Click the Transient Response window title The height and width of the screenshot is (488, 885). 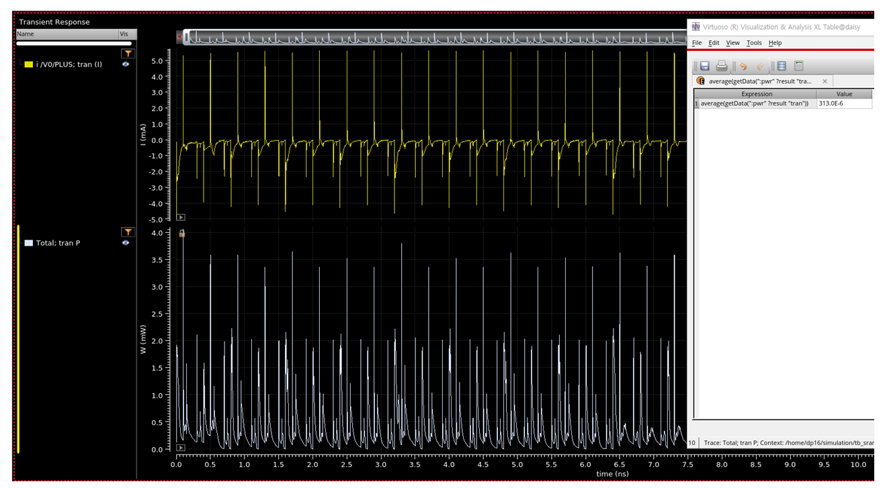click(54, 22)
